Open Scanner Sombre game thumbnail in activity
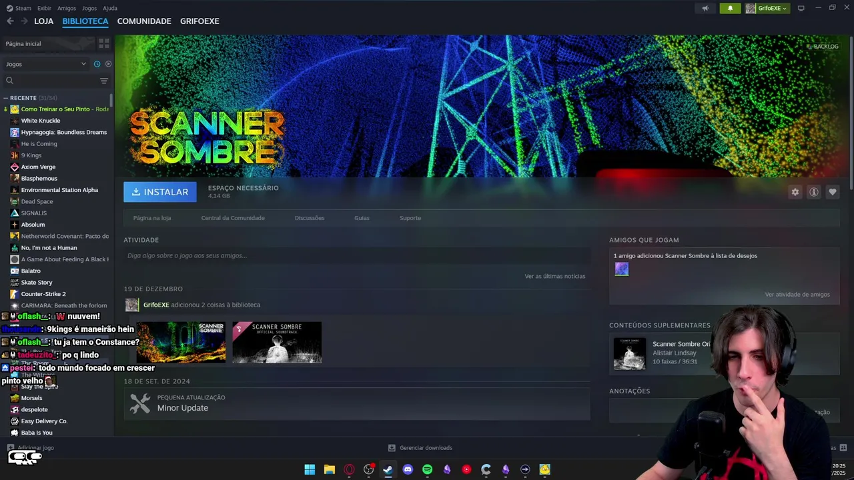 [181, 342]
